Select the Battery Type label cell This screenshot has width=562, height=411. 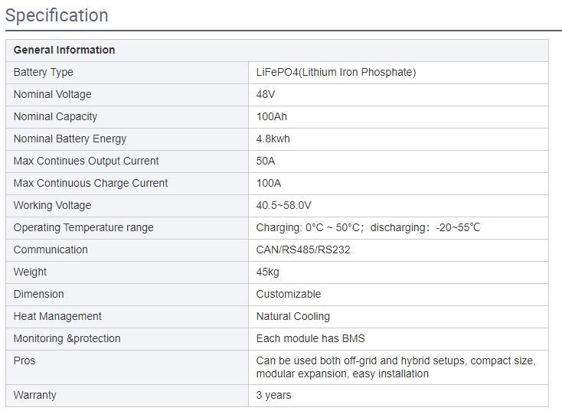(x=44, y=72)
